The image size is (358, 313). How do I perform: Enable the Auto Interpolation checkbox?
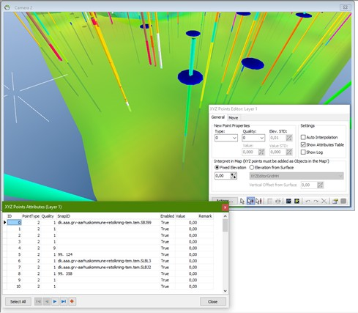[x=303, y=137]
